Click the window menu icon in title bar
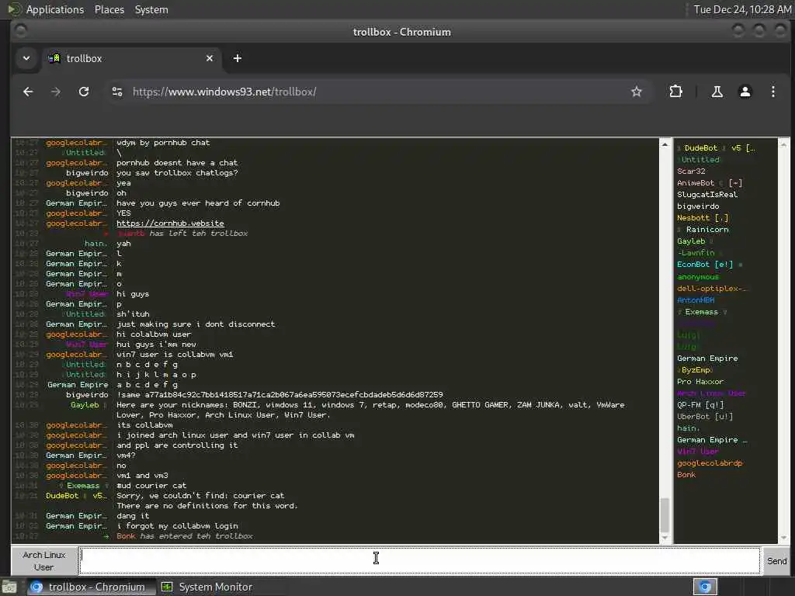The width and height of the screenshot is (795, 596). pyautogui.click(x=21, y=31)
